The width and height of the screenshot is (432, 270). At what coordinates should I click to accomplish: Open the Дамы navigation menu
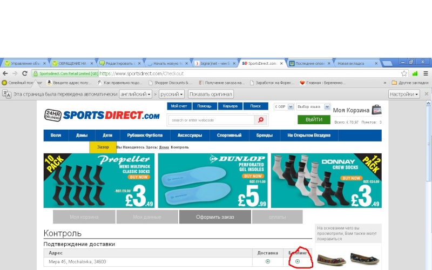(x=82, y=136)
